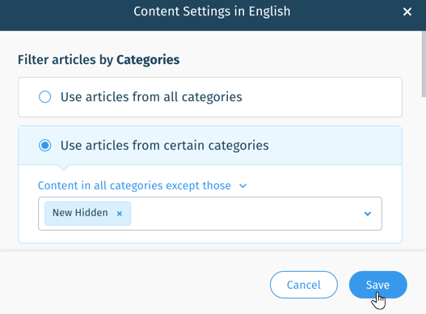Click the white all-categories option card
Screen dimensions: 426x314
coord(210,97)
